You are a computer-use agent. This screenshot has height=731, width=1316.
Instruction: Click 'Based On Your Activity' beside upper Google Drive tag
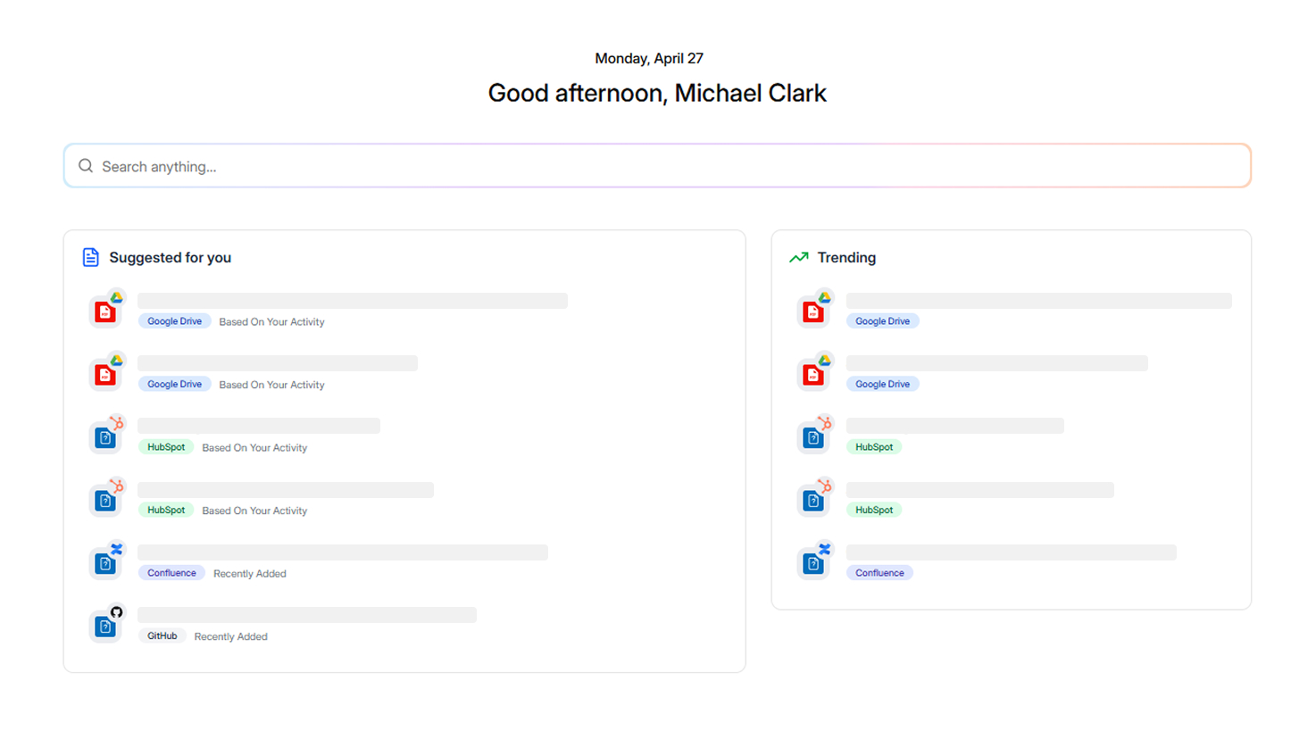(271, 322)
